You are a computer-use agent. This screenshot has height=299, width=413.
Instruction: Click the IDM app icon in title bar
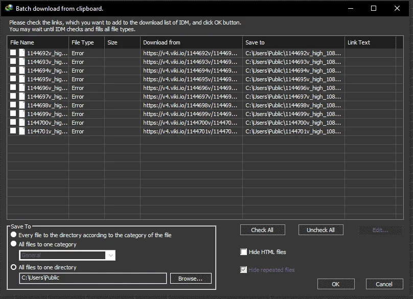coord(9,8)
